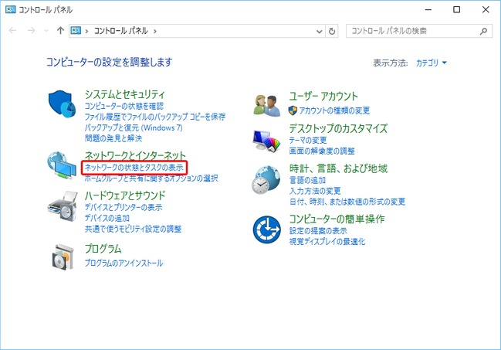The image size is (501, 350).
Task: Open システムとセキュリティ category
Action: click(x=124, y=94)
